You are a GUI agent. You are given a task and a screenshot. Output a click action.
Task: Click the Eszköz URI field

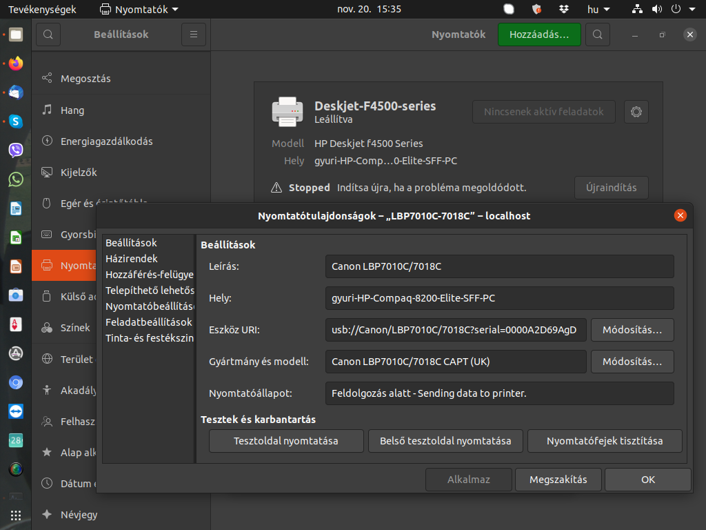[x=456, y=330]
